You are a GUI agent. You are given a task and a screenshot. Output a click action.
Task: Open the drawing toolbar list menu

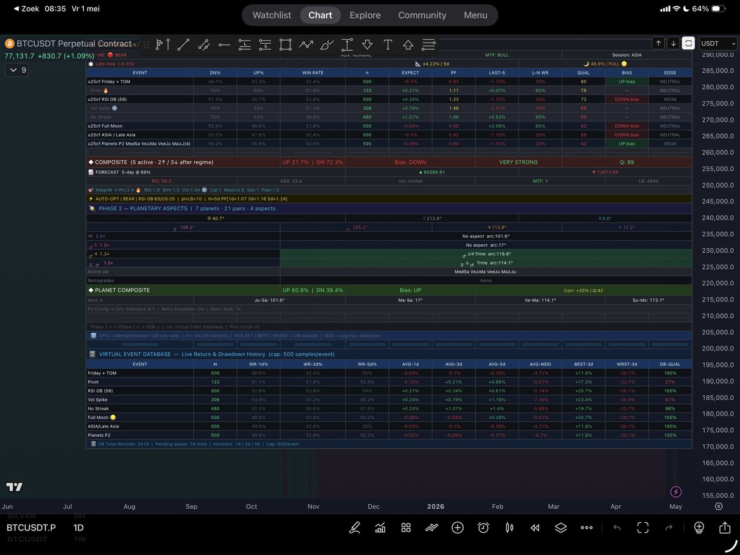coord(429,44)
